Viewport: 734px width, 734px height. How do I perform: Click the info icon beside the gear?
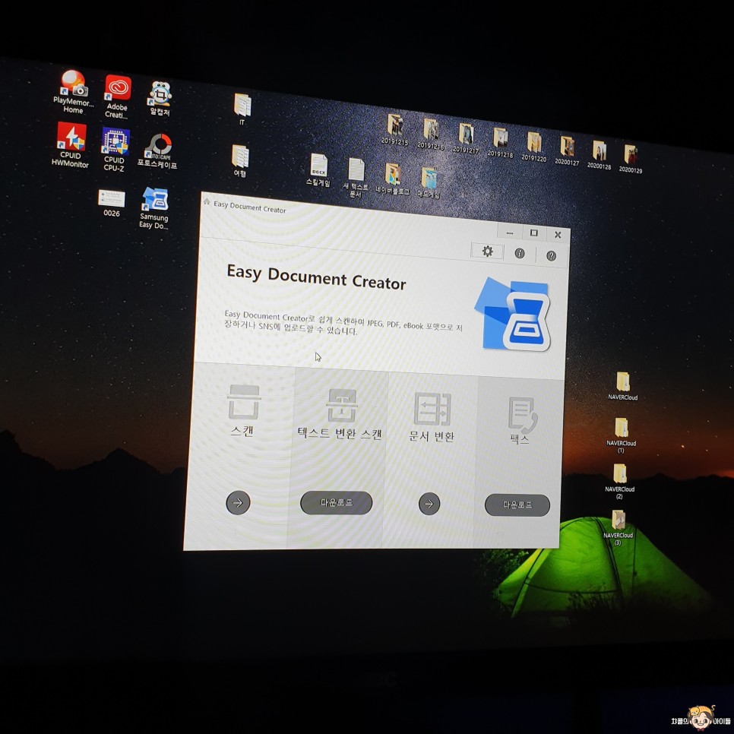[x=520, y=254]
